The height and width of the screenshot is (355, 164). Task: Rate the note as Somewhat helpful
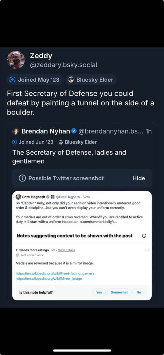[119, 292]
